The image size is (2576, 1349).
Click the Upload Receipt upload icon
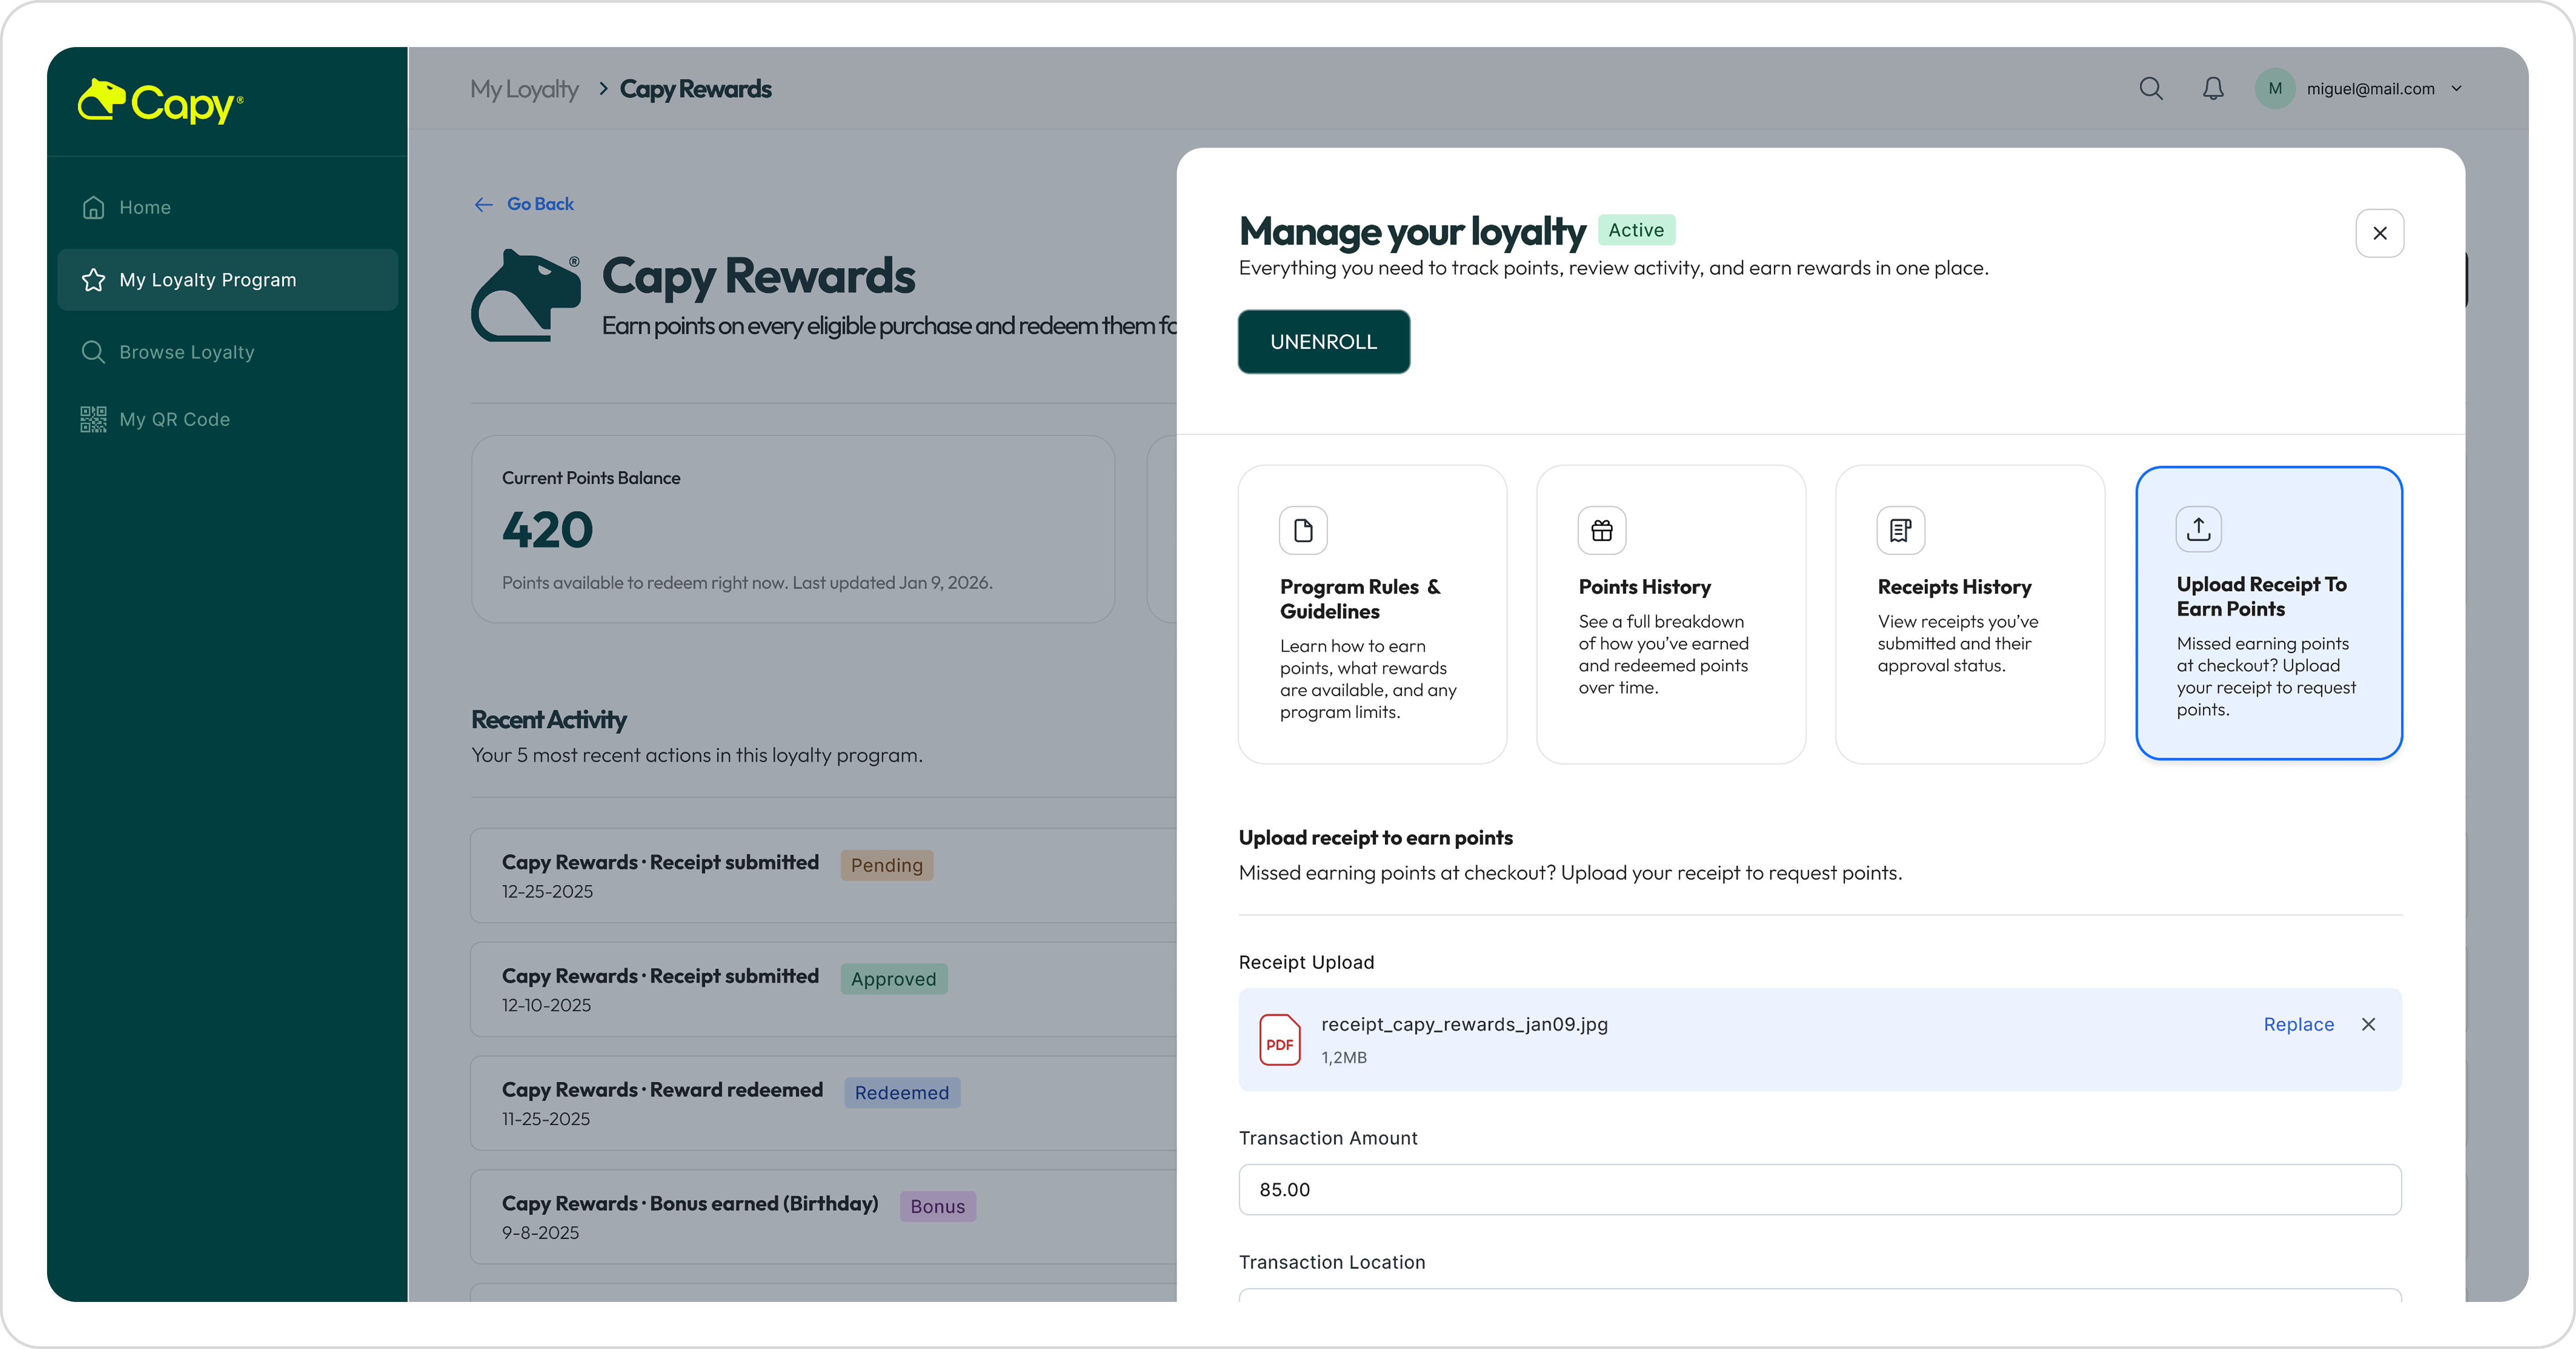pos(2198,528)
